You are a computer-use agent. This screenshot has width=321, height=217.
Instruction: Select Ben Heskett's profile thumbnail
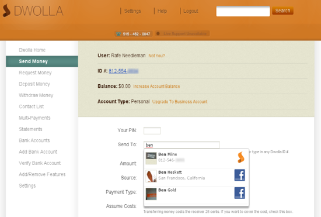pyautogui.click(x=151, y=176)
